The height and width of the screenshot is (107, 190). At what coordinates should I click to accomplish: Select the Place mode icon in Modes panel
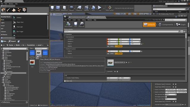(x=3, y=10)
